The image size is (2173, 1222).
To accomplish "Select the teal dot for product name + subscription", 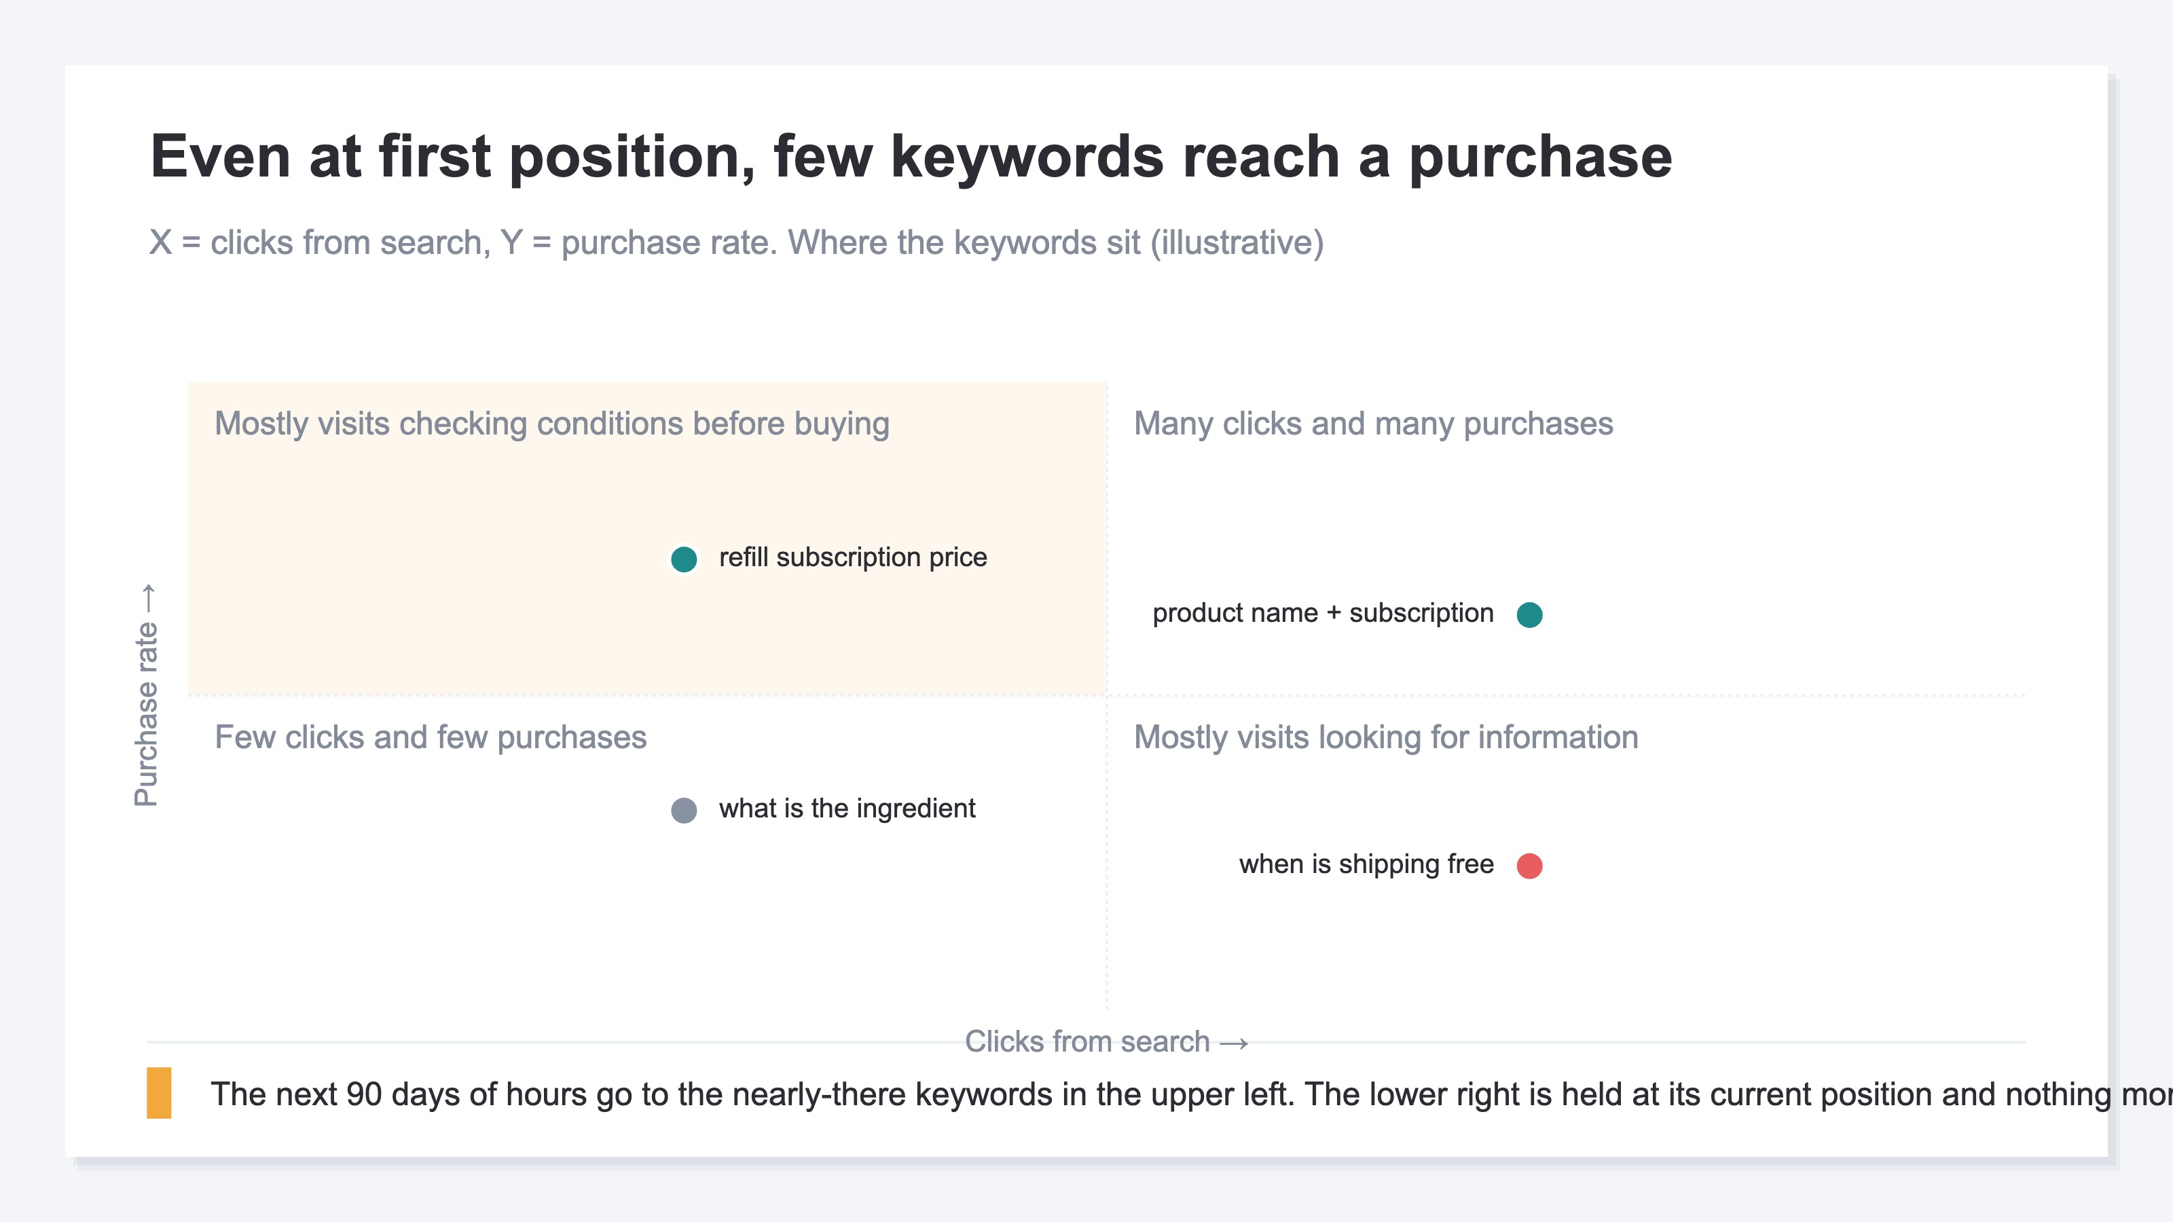I will tap(1529, 615).
